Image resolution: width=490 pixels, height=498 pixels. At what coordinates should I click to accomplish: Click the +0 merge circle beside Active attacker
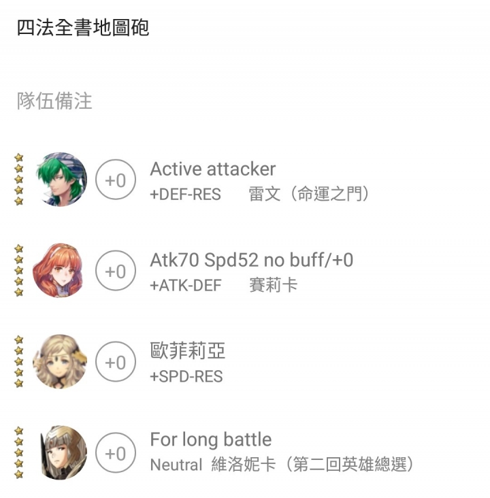[116, 180]
